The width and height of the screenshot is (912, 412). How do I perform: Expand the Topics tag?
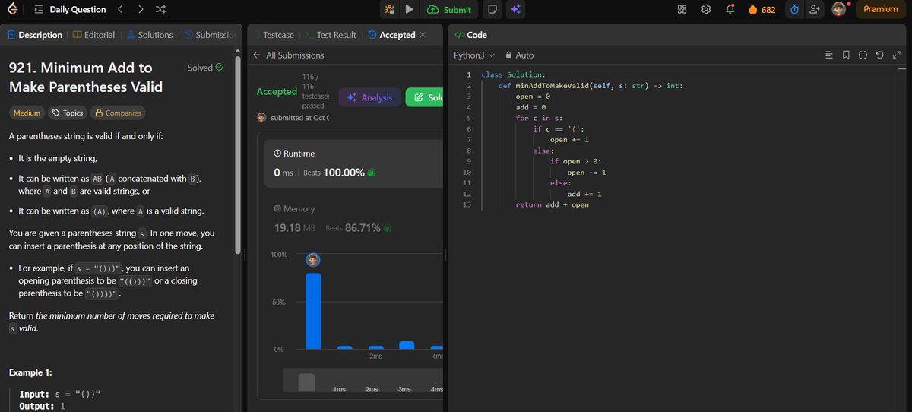tap(67, 113)
